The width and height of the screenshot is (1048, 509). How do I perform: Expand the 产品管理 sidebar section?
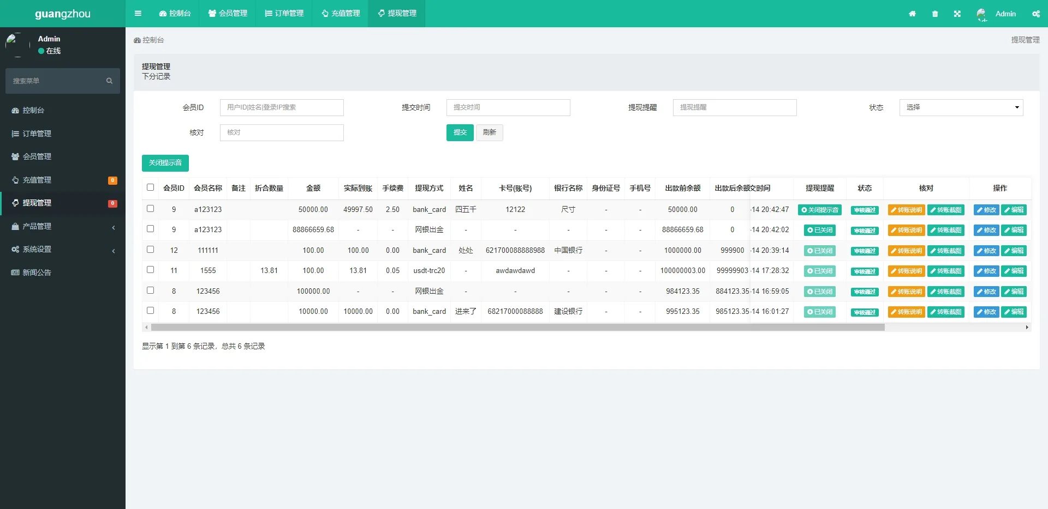coord(37,226)
